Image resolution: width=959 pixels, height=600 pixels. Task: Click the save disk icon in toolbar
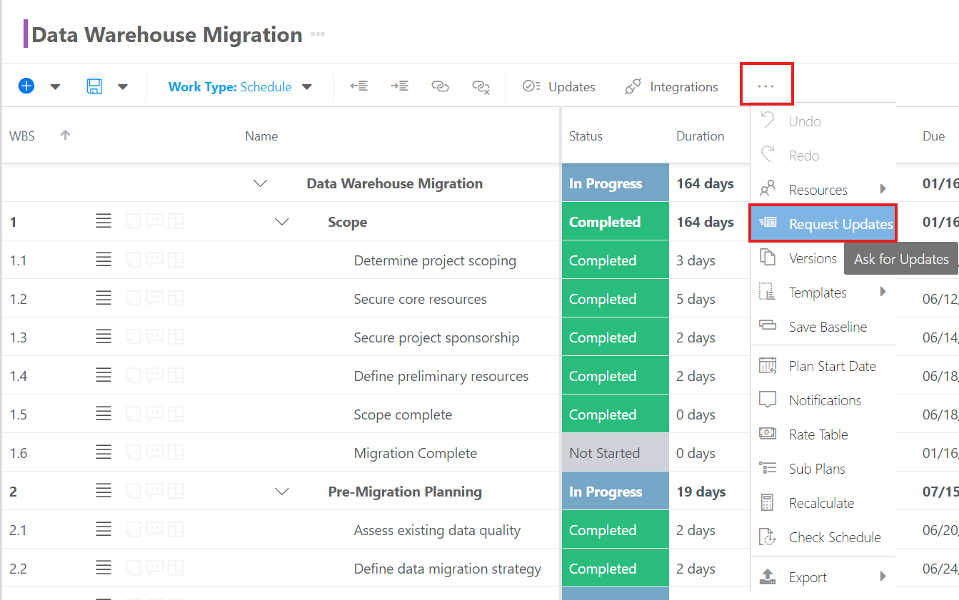coord(94,86)
